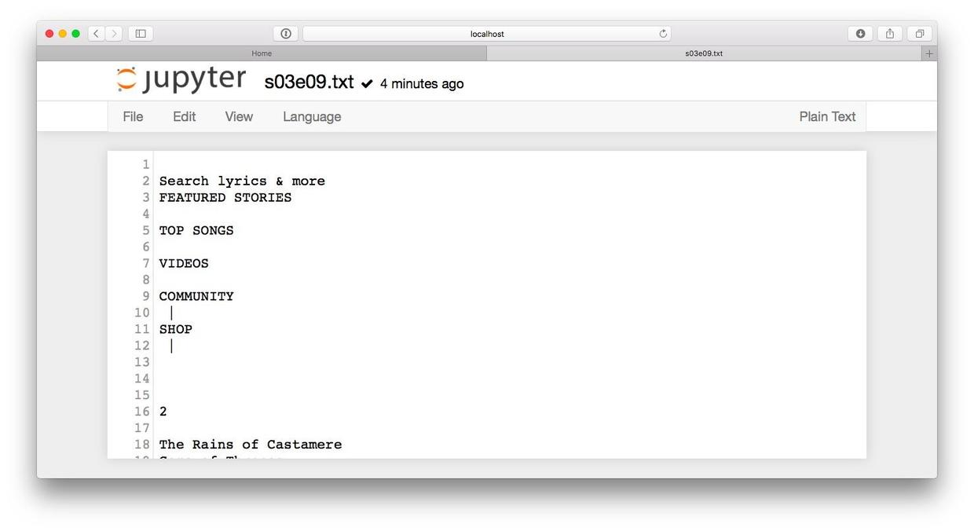The height and width of the screenshot is (531, 974).
Task: Click the Safari forward navigation arrow
Action: [115, 33]
